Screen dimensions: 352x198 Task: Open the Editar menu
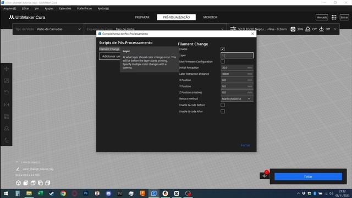point(25,9)
